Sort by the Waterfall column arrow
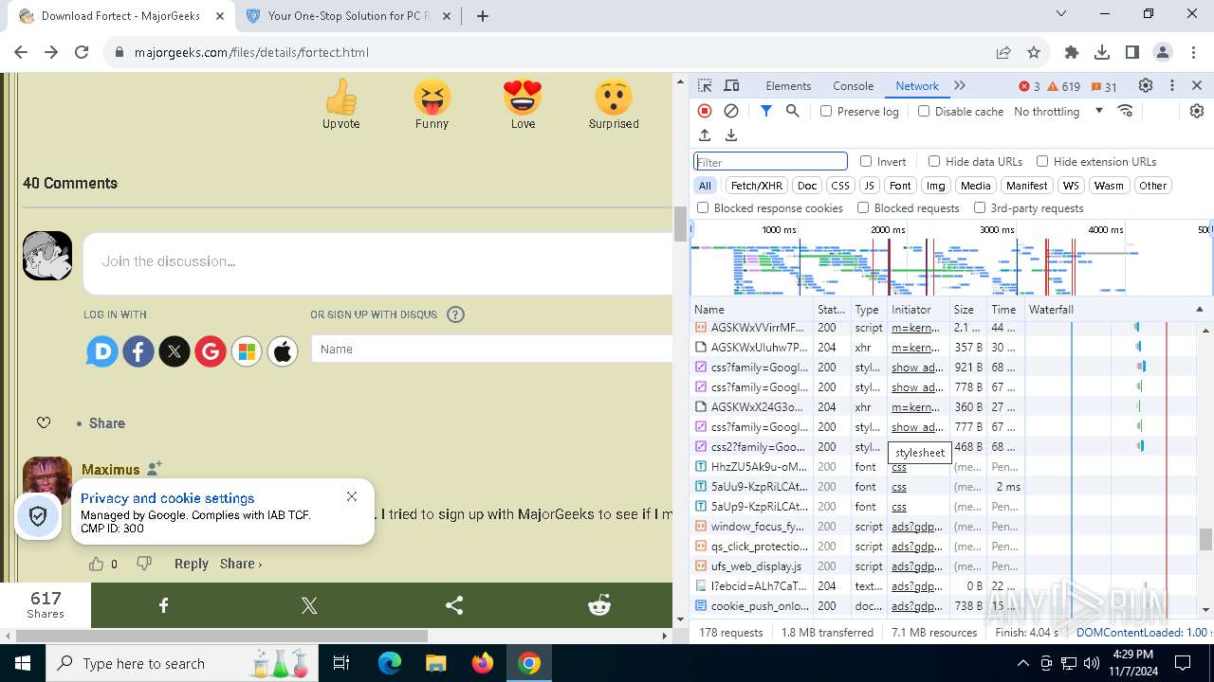Image resolution: width=1214 pixels, height=682 pixels. point(1199,310)
